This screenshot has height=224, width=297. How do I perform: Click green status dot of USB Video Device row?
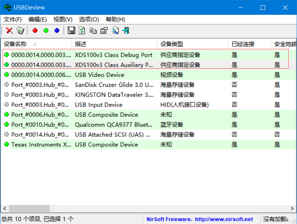point(6,75)
